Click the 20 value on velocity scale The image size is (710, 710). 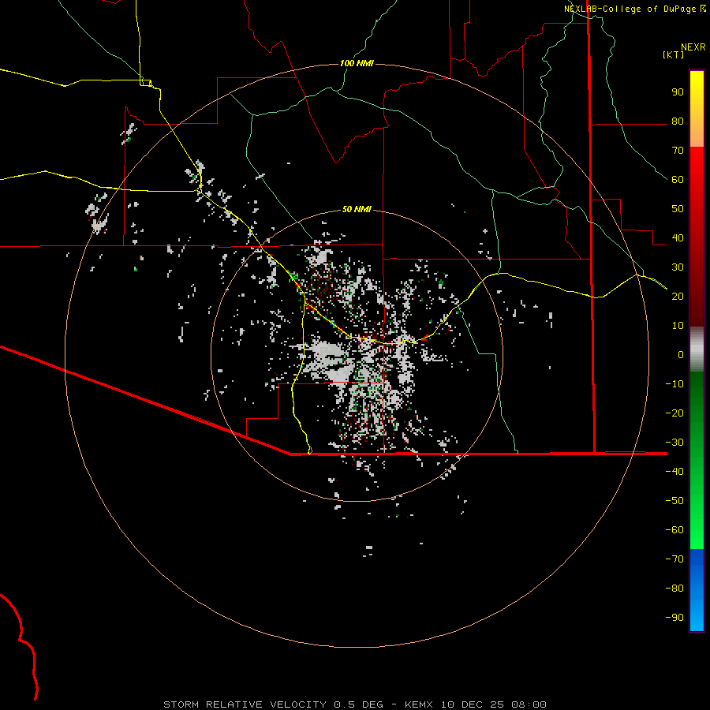pos(678,296)
